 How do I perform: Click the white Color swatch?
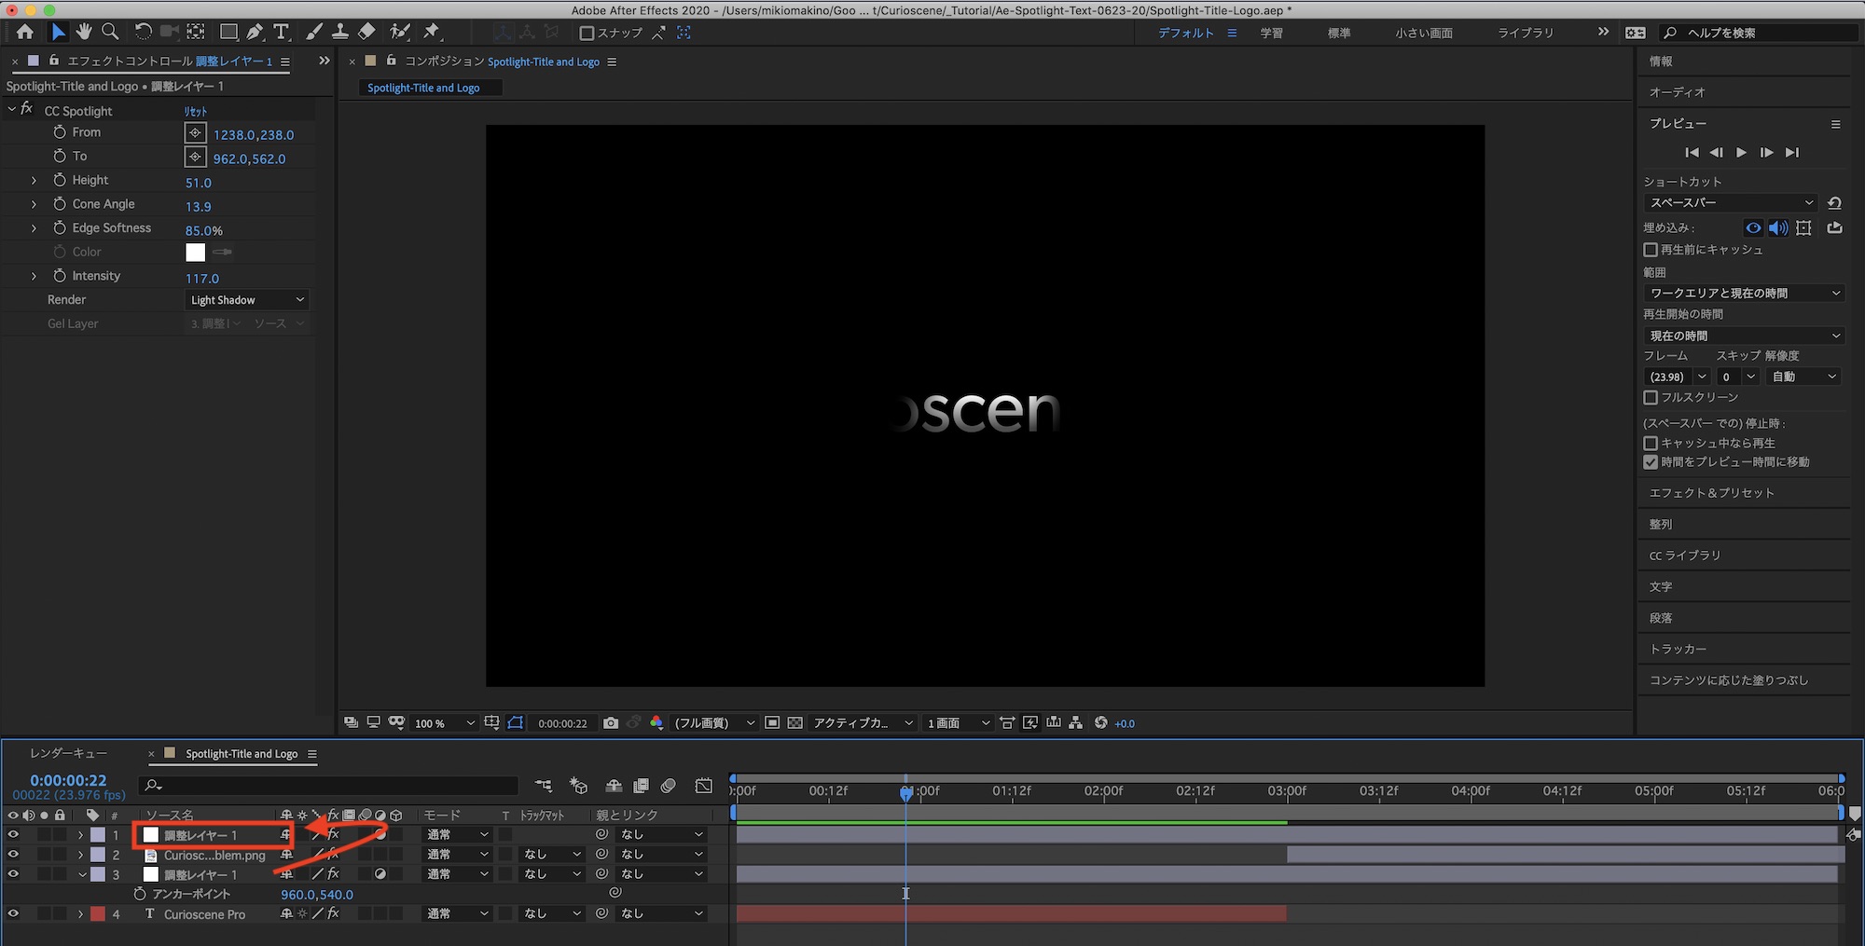click(195, 252)
